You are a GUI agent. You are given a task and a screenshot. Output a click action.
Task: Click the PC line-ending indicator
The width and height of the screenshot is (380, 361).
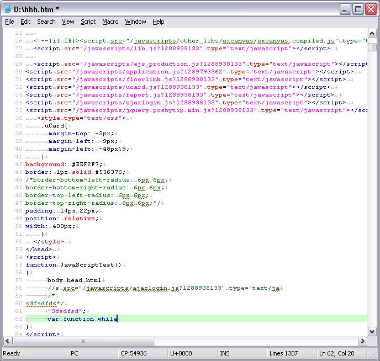75,353
